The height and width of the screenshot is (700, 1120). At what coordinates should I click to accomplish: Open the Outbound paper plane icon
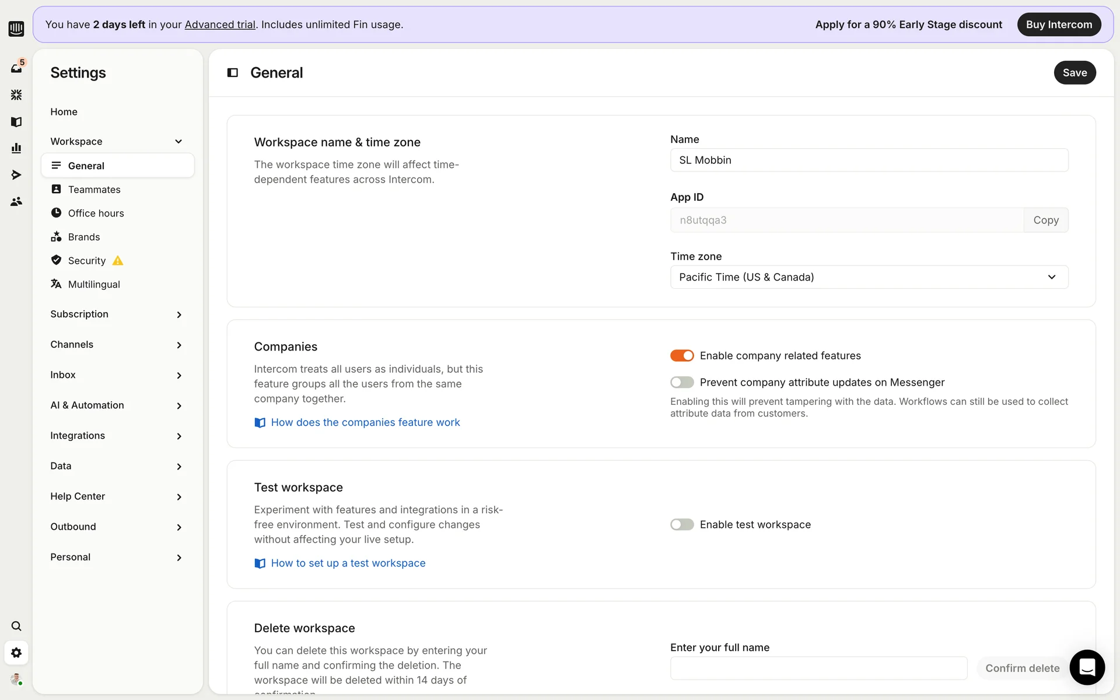[16, 175]
